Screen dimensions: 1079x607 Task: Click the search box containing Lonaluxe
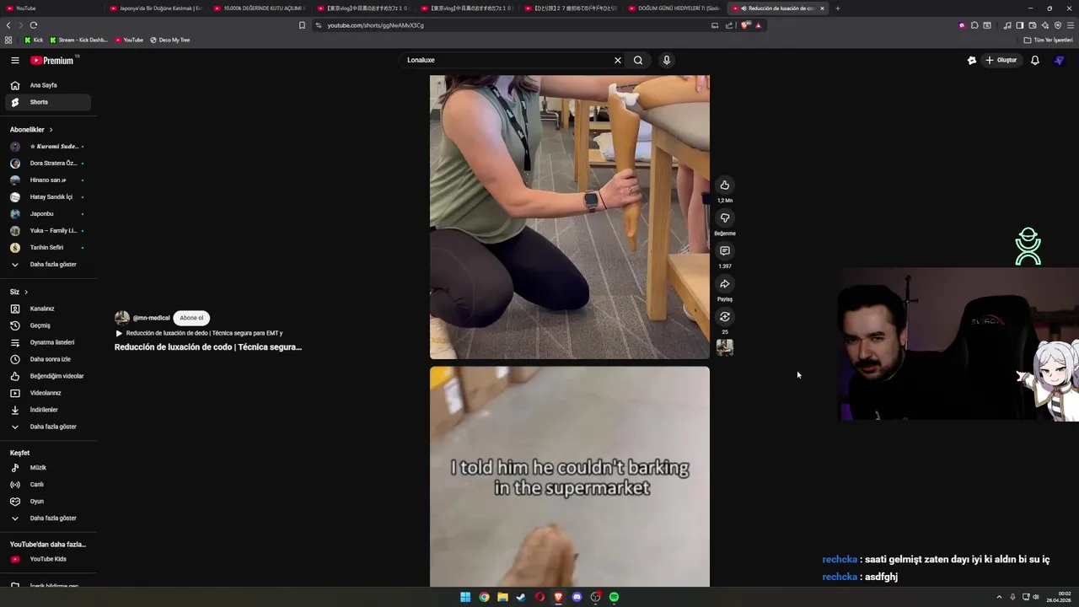coord(506,60)
